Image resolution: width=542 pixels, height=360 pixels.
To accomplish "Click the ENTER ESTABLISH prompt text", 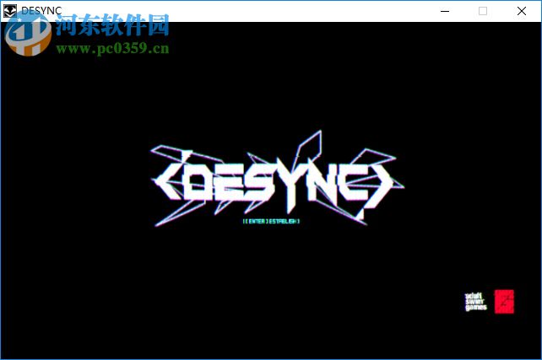I will 271,221.
